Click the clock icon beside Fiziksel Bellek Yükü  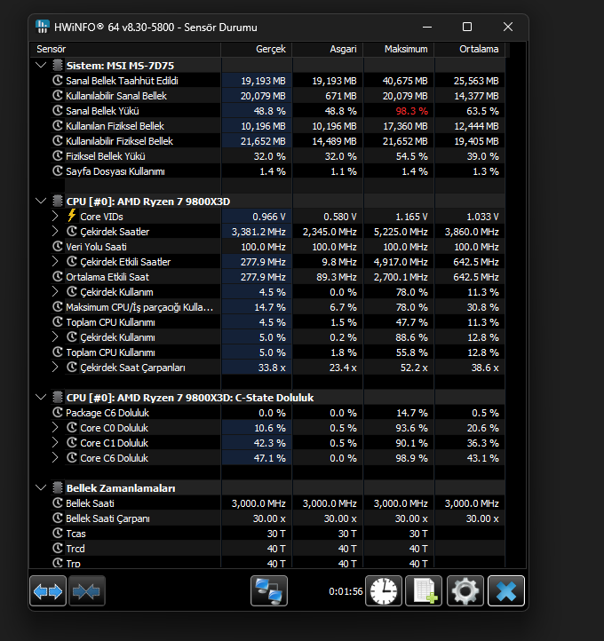coord(58,156)
